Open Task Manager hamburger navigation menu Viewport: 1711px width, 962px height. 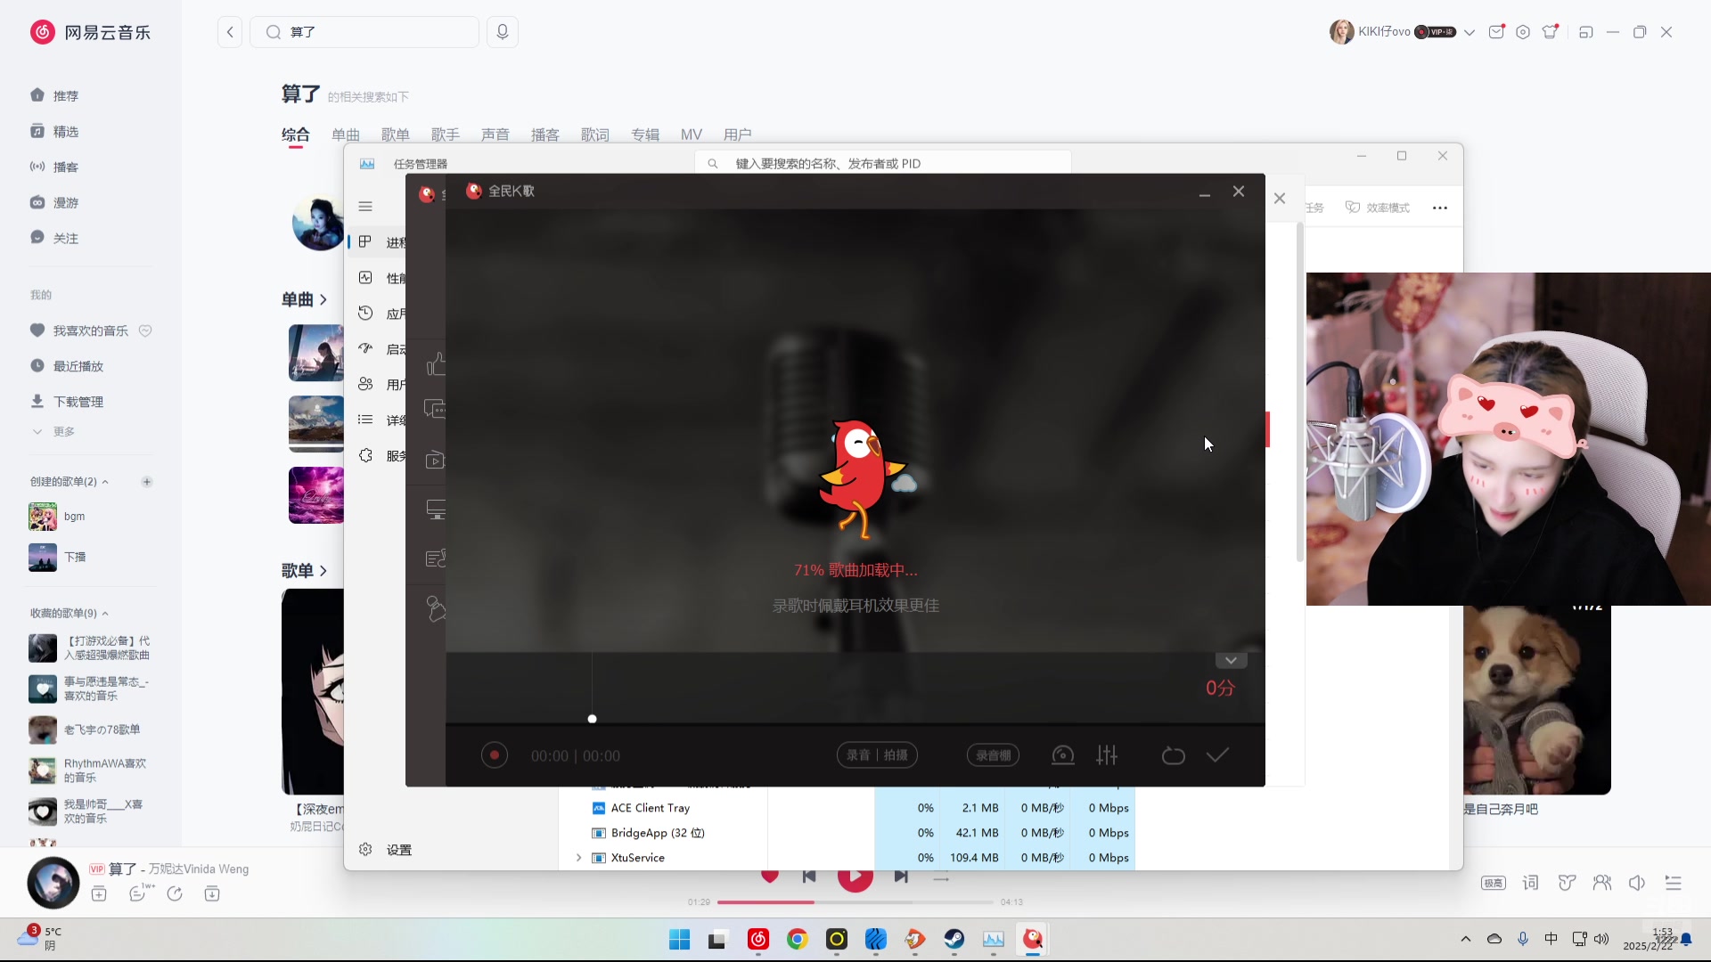tap(365, 206)
